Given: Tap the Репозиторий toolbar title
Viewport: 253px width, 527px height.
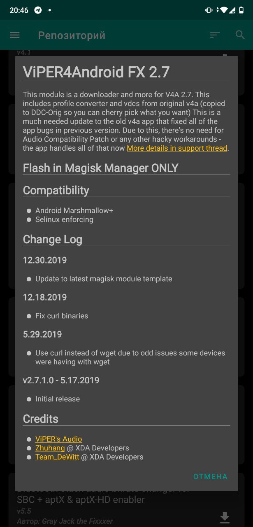Looking at the screenshot, I should coord(72,35).
